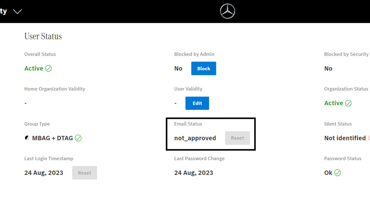Screen dimensions: 370x208
Task: Click the date under Last Password Change
Action: (x=193, y=173)
